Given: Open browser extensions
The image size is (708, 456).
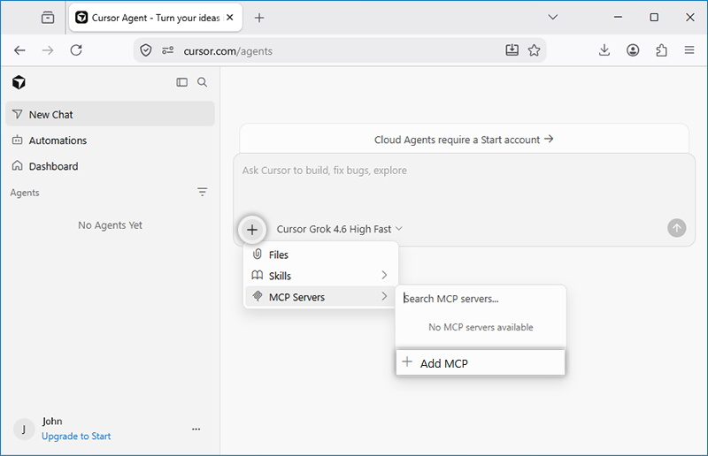Looking at the screenshot, I should [661, 50].
